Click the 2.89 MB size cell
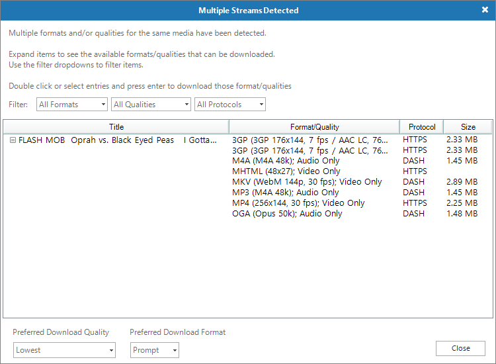This screenshot has height=364, width=496. (462, 182)
